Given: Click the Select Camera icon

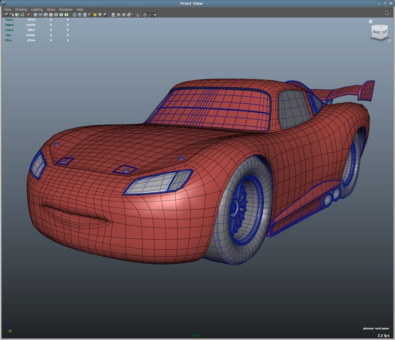Looking at the screenshot, I should pyautogui.click(x=7, y=15).
